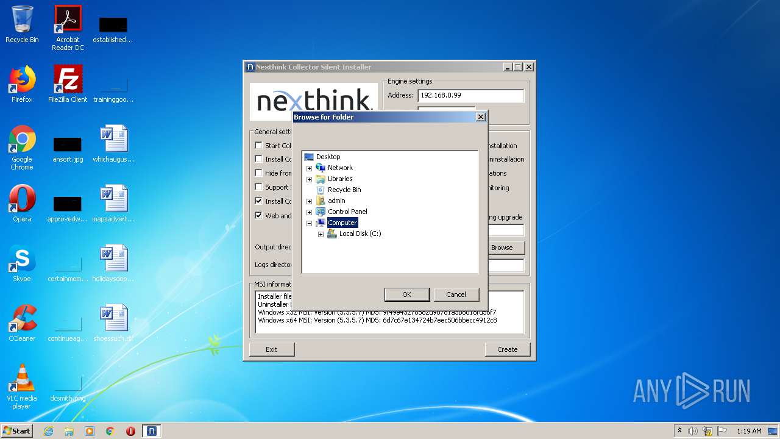The image size is (780, 439).
Task: Open Chrome from the taskbar
Action: click(110, 431)
